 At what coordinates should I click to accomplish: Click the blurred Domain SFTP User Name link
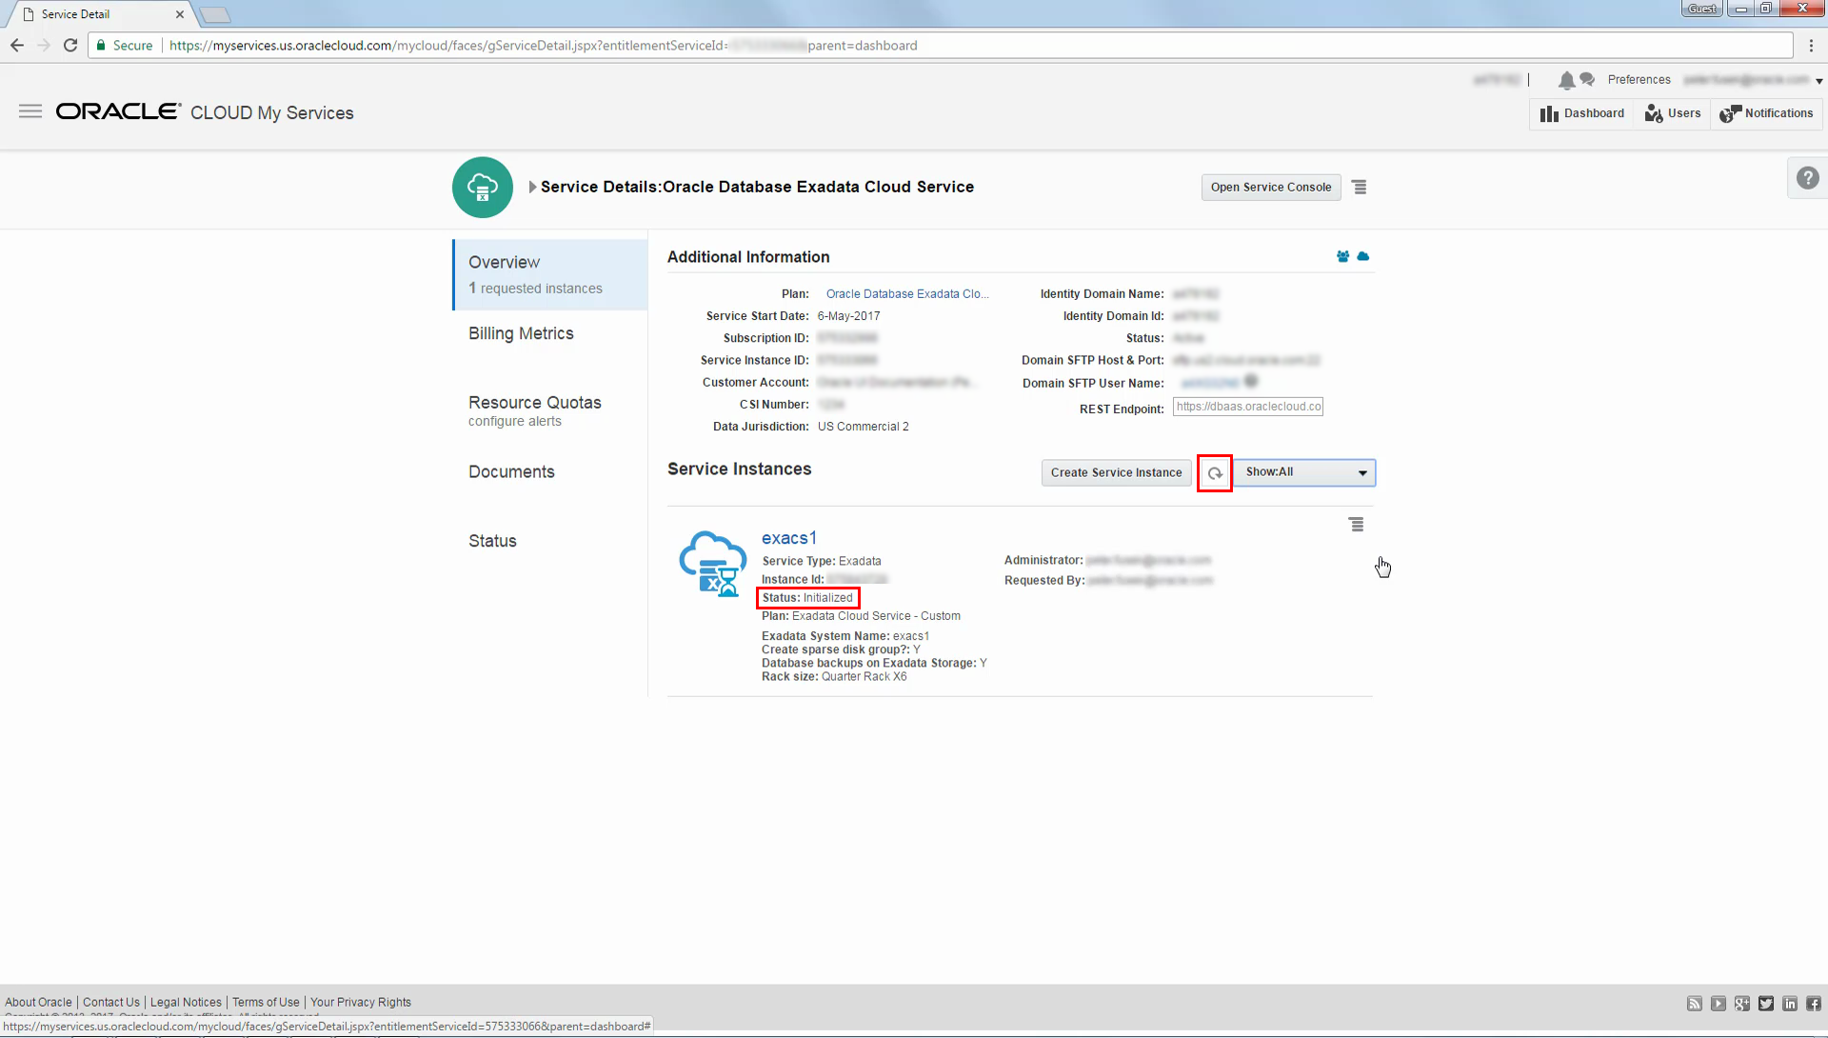coord(1209,383)
